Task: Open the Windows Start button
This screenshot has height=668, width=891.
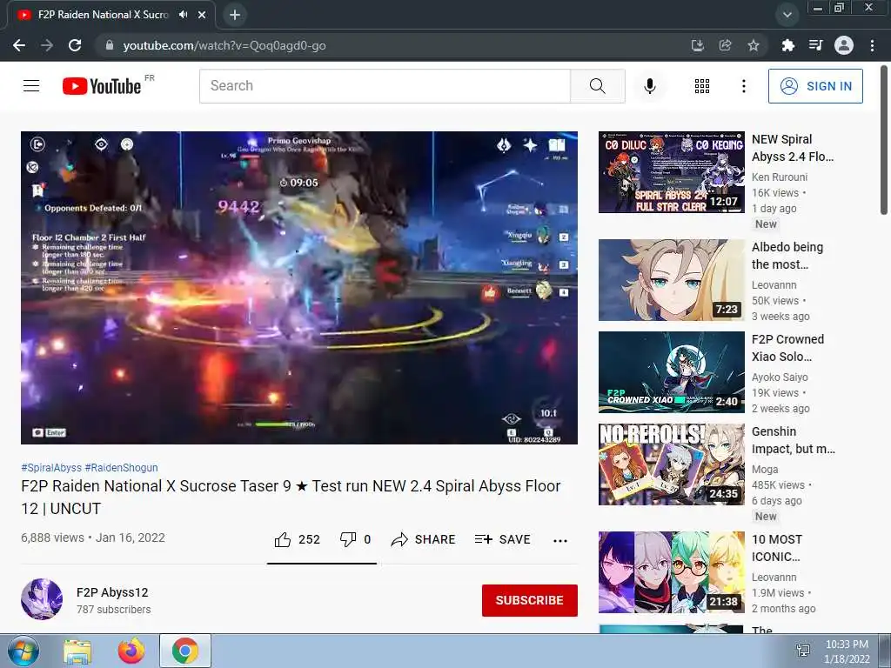Action: coord(23,651)
